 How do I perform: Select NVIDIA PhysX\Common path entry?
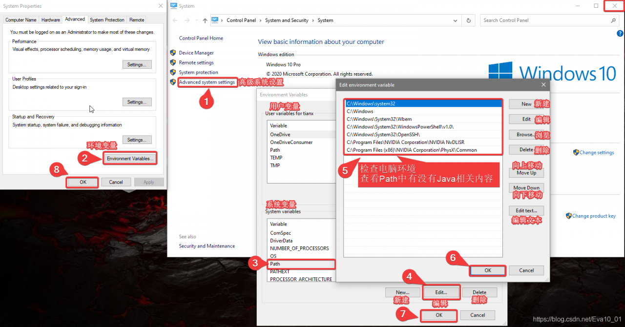pos(423,150)
